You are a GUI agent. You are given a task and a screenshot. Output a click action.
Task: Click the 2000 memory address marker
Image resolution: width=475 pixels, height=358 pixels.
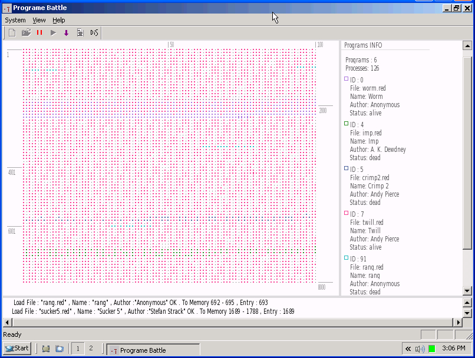323,111
